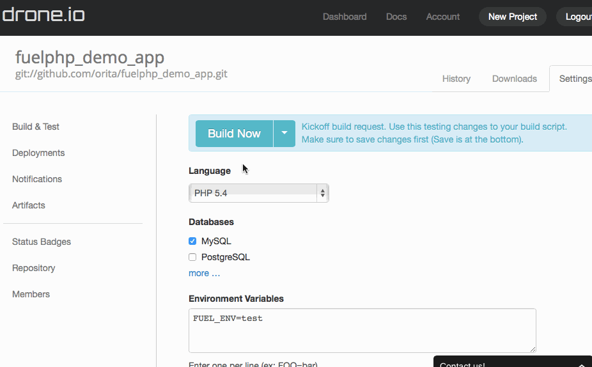Open Build & Test settings section

tap(36, 127)
